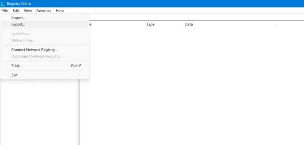This screenshot has height=145, width=304.
Task: Open the Favorites menu
Action: click(44, 11)
